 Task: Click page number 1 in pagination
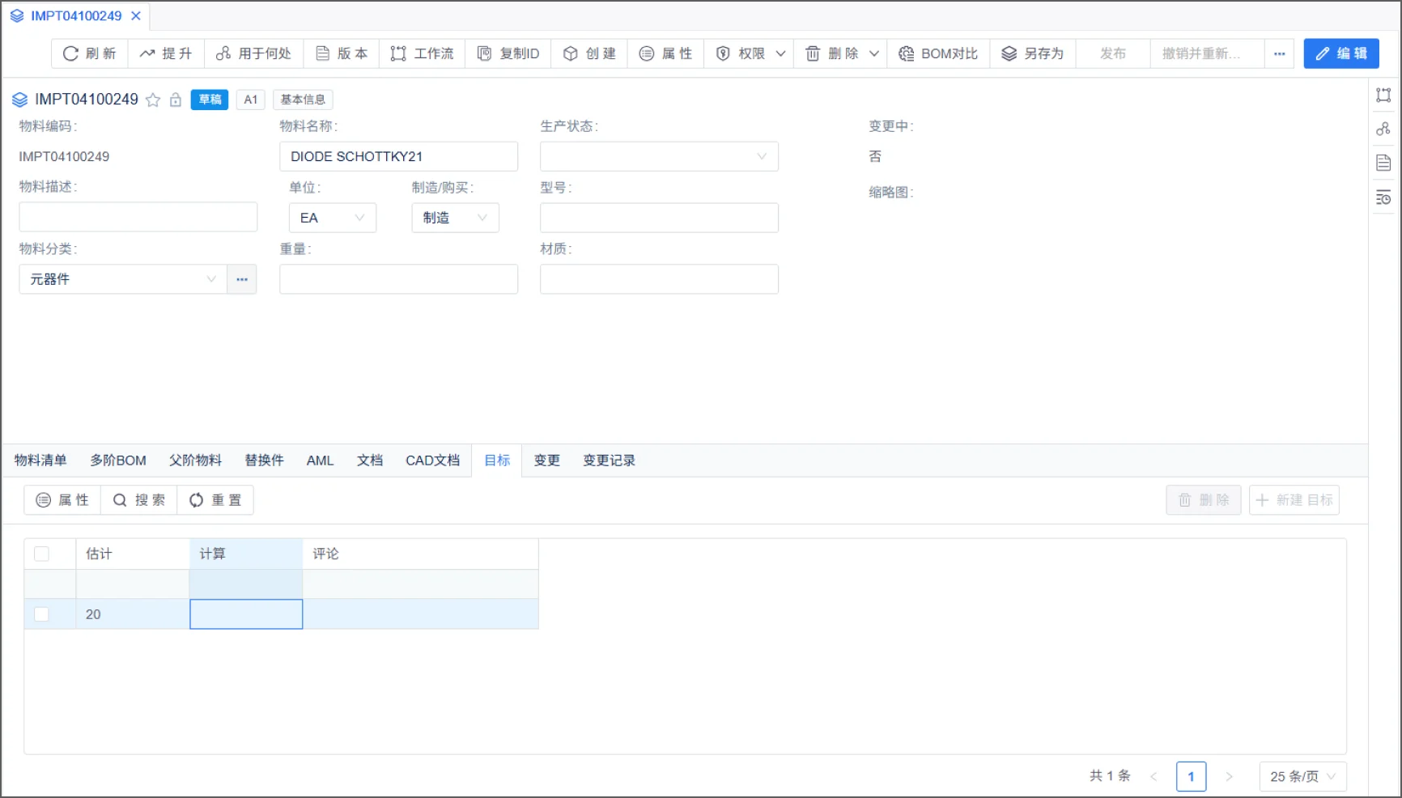tap(1191, 776)
